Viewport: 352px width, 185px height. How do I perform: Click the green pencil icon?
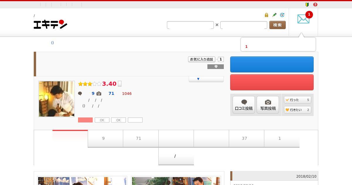[274, 15]
